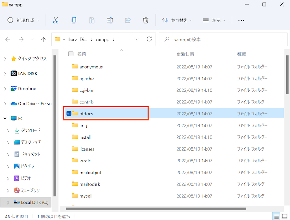
Task: Click the Rename icon in toolbar
Action: (x=110, y=20)
